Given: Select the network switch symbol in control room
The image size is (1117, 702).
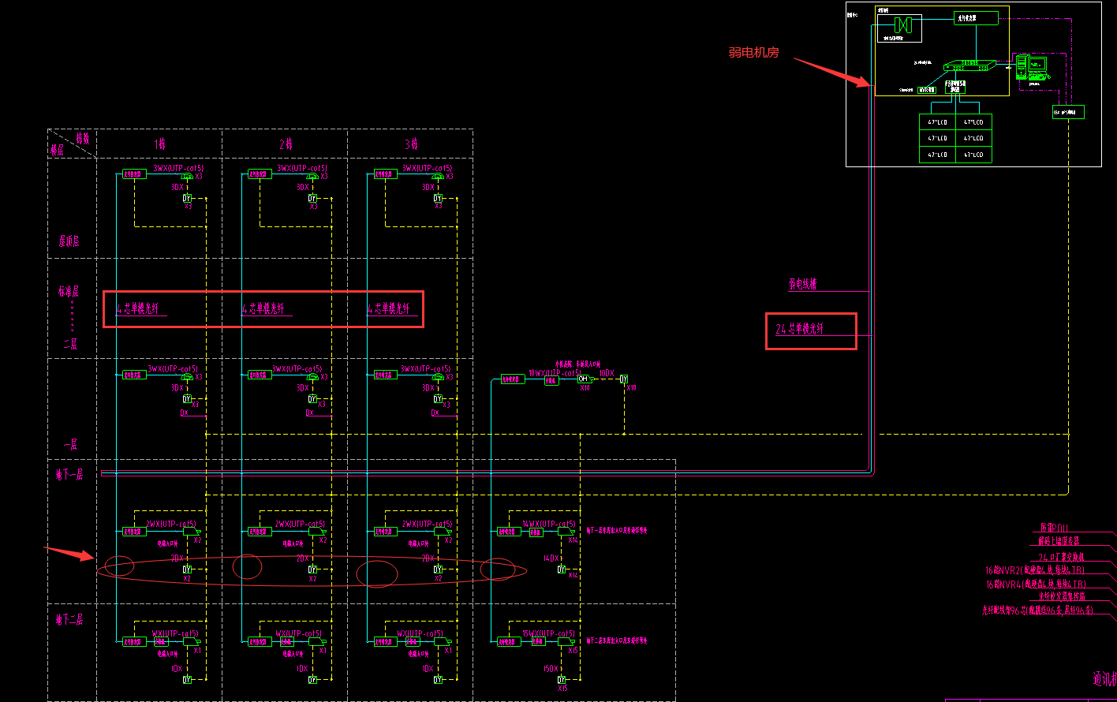Looking at the screenshot, I should click(969, 65).
